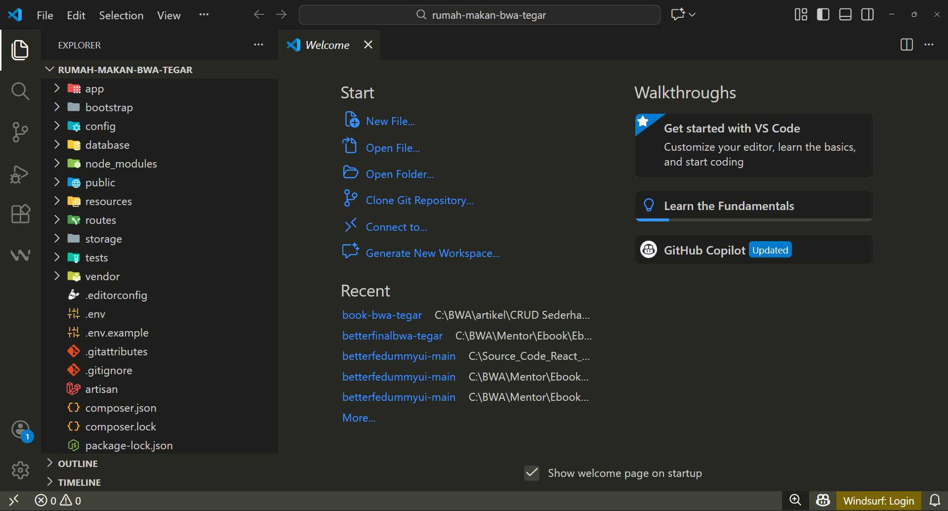948x511 pixels.
Task: Open the Run and Debug view
Action: pyautogui.click(x=20, y=174)
